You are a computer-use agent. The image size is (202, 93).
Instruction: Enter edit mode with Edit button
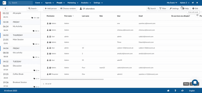click(x=195, y=9)
